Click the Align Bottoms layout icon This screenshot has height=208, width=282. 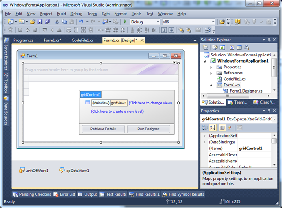59,30
